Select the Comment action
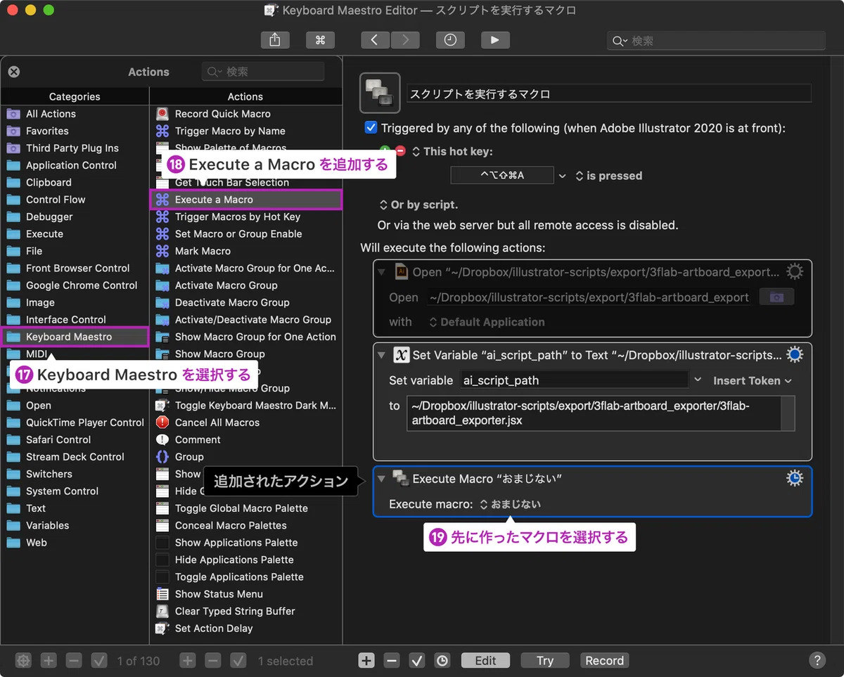 pos(246,440)
